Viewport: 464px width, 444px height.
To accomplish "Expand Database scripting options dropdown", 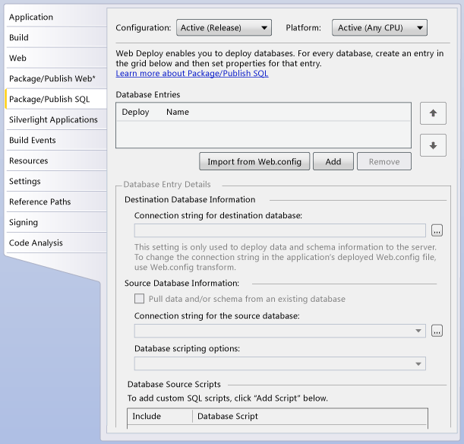I will 280,363.
